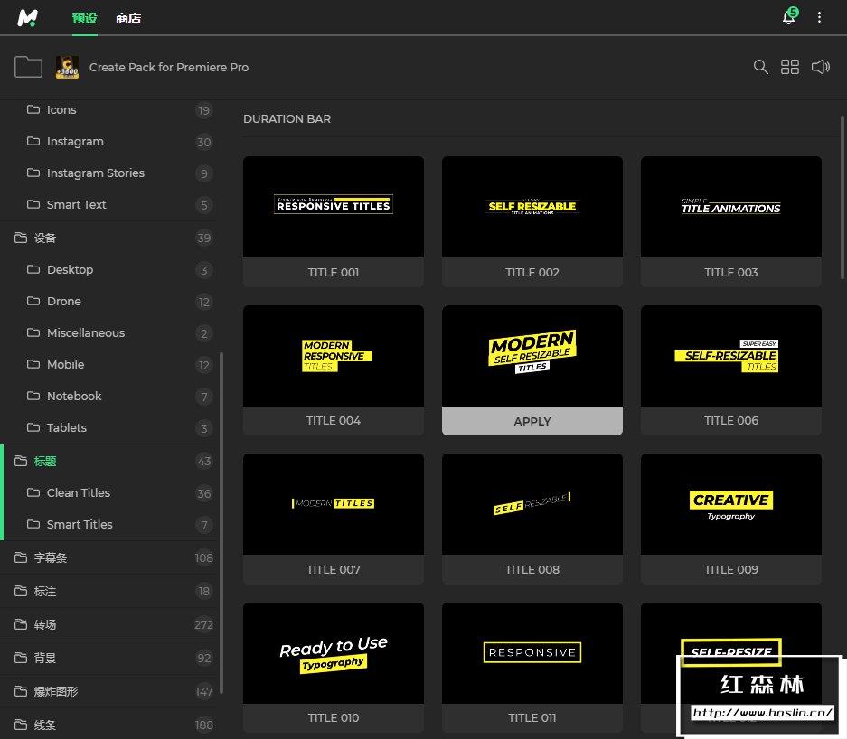Open the Smart Text folder

pyautogui.click(x=108, y=204)
